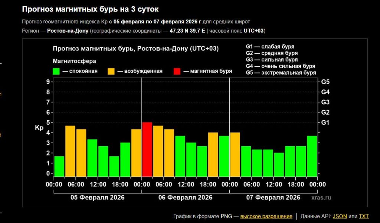The image size is (380, 223).
Task: Click the G1 label on right axis
Action: 325,122
